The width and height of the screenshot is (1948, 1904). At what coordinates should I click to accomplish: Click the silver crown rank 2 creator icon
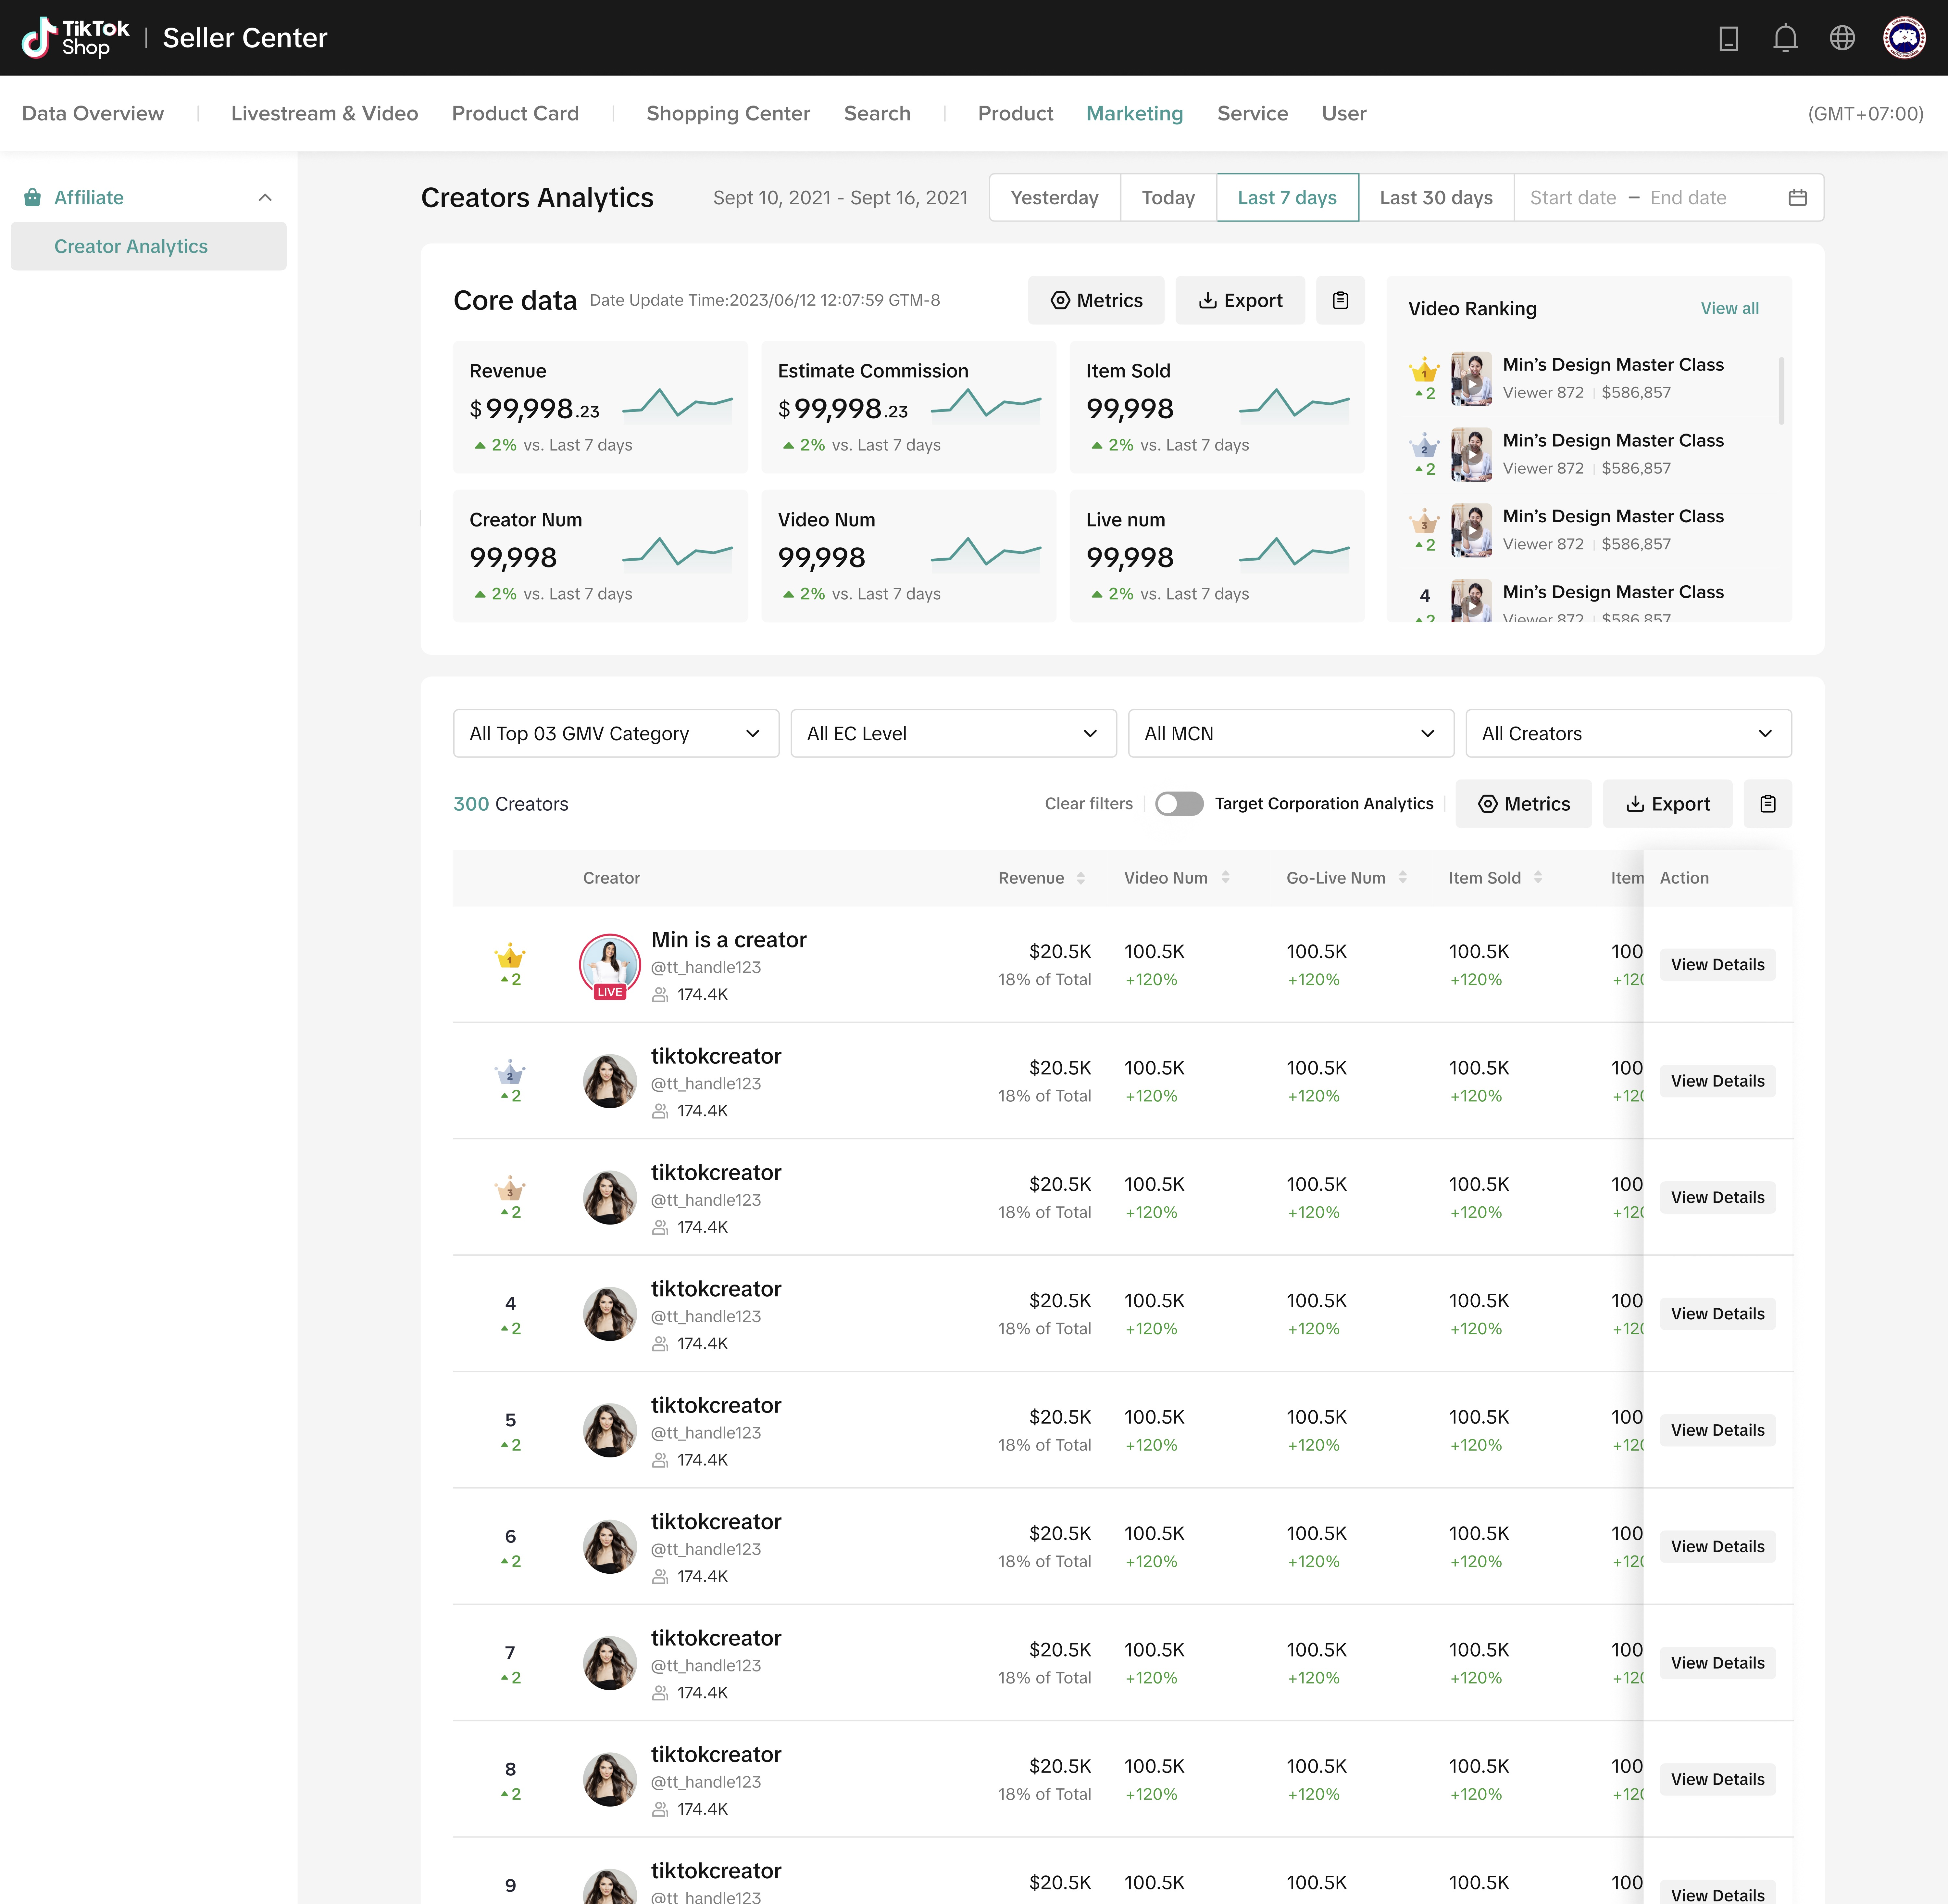pyautogui.click(x=510, y=1072)
